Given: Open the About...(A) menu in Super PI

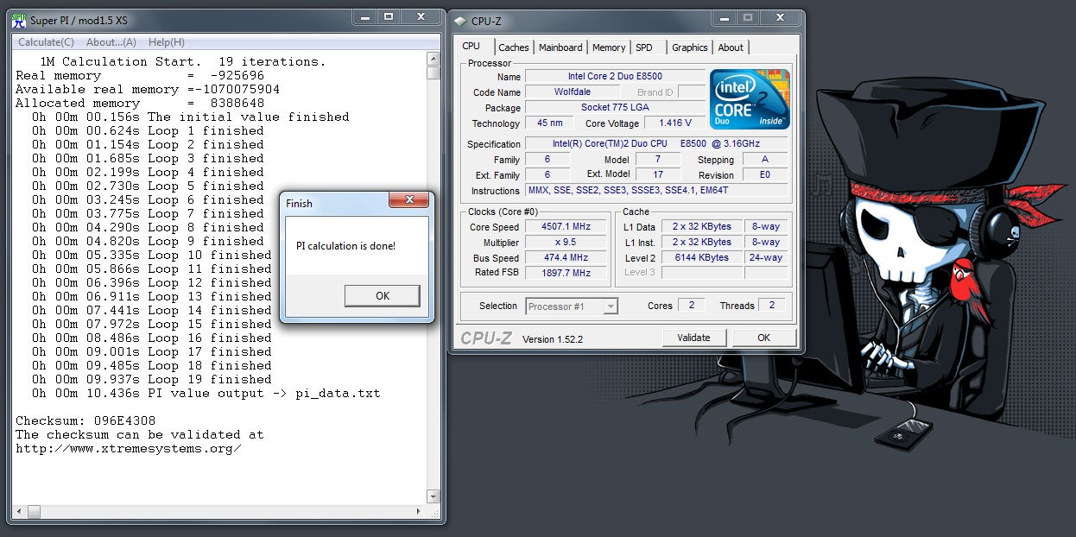Looking at the screenshot, I should 111,42.
